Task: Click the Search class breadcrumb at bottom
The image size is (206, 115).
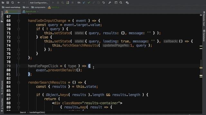Action: (x=23, y=112)
